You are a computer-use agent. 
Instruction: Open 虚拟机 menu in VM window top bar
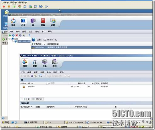point(23,3)
